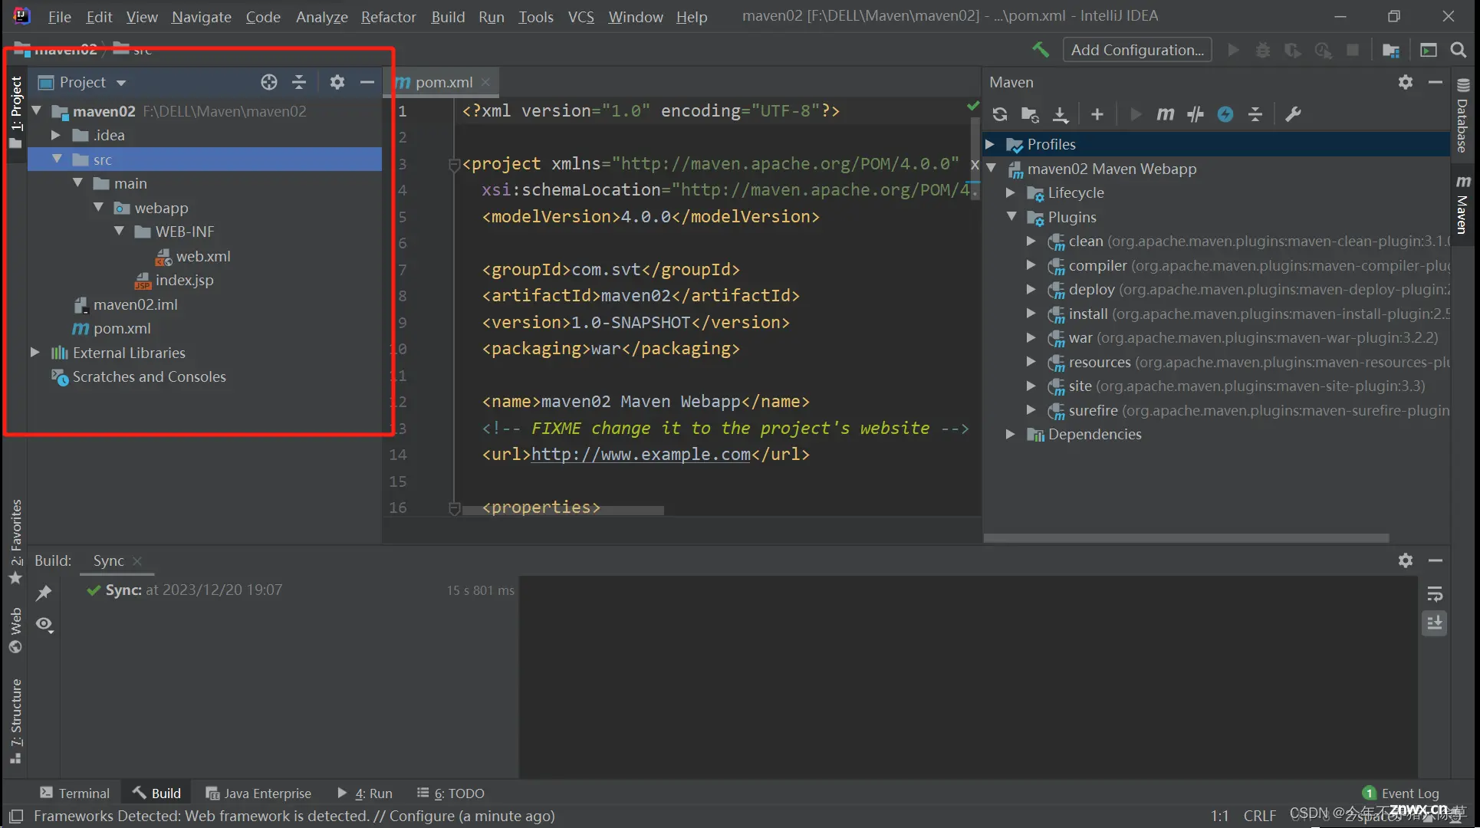The image size is (1480, 828).
Task: Add Maven project with plus icon
Action: (1097, 114)
